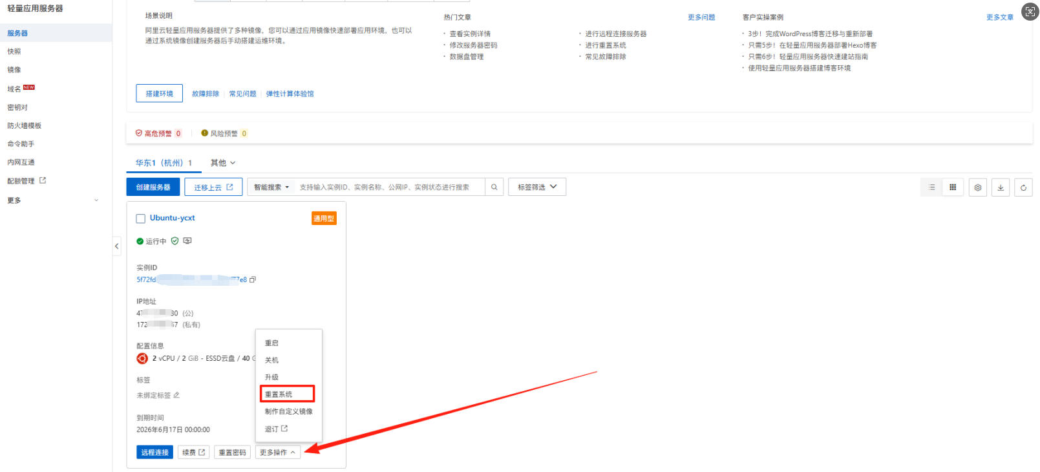Click the 高危预警 shield icon
This screenshot has height=472, width=1040.
coord(138,133)
